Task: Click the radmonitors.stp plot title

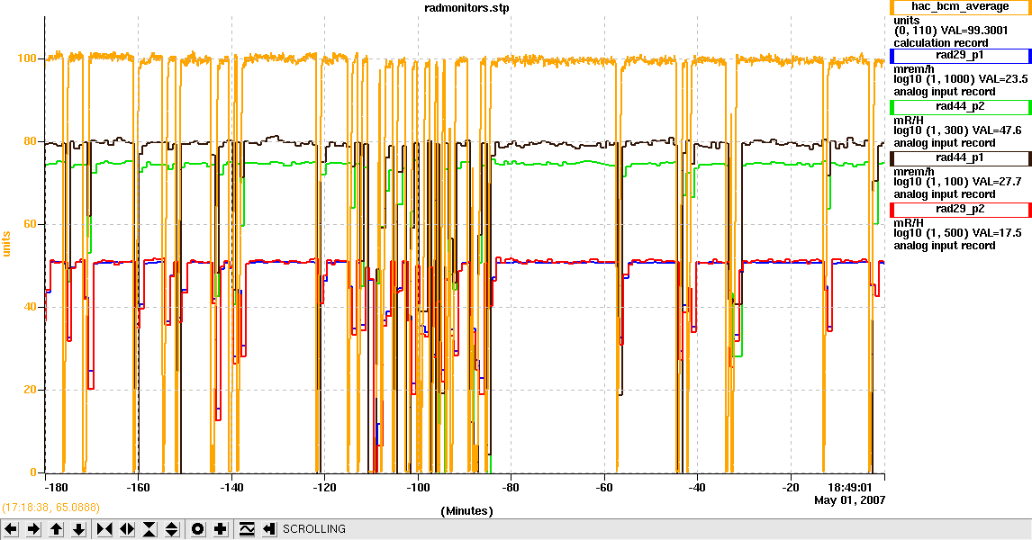Action: (467, 8)
